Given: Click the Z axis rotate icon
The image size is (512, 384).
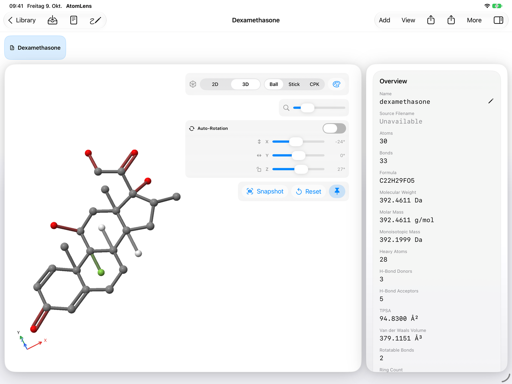Looking at the screenshot, I should 259,169.
